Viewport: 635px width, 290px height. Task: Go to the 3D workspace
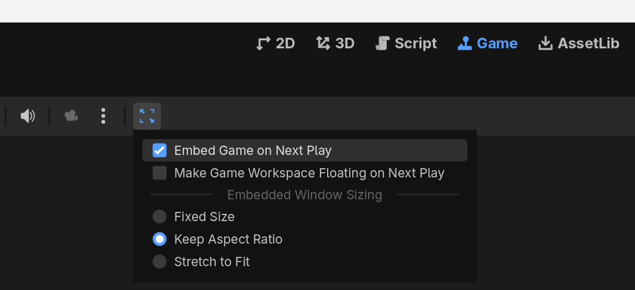tap(344, 44)
